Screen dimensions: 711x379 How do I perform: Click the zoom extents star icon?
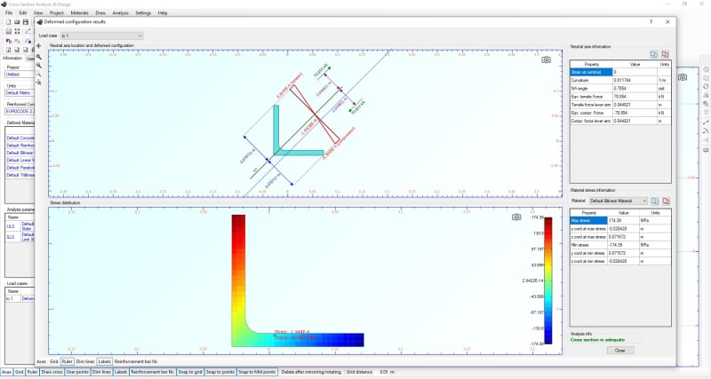pyautogui.click(x=38, y=83)
